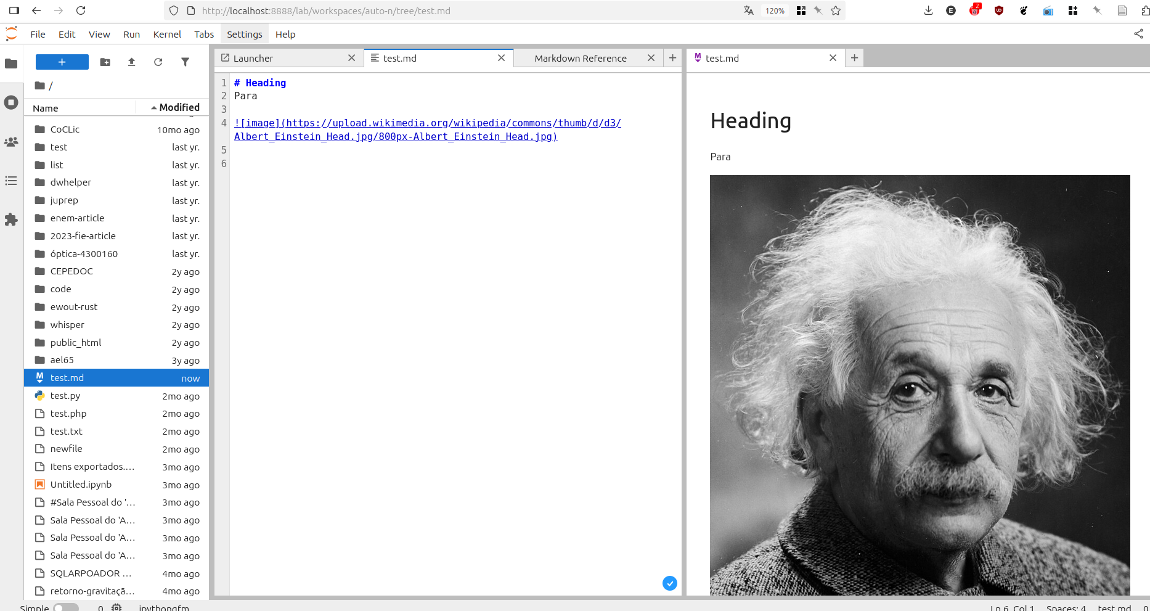Select the test.py file
Viewport: 1150px width, 611px height.
click(x=117, y=396)
